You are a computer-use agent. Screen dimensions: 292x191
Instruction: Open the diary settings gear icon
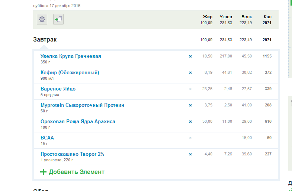[x=42, y=19]
